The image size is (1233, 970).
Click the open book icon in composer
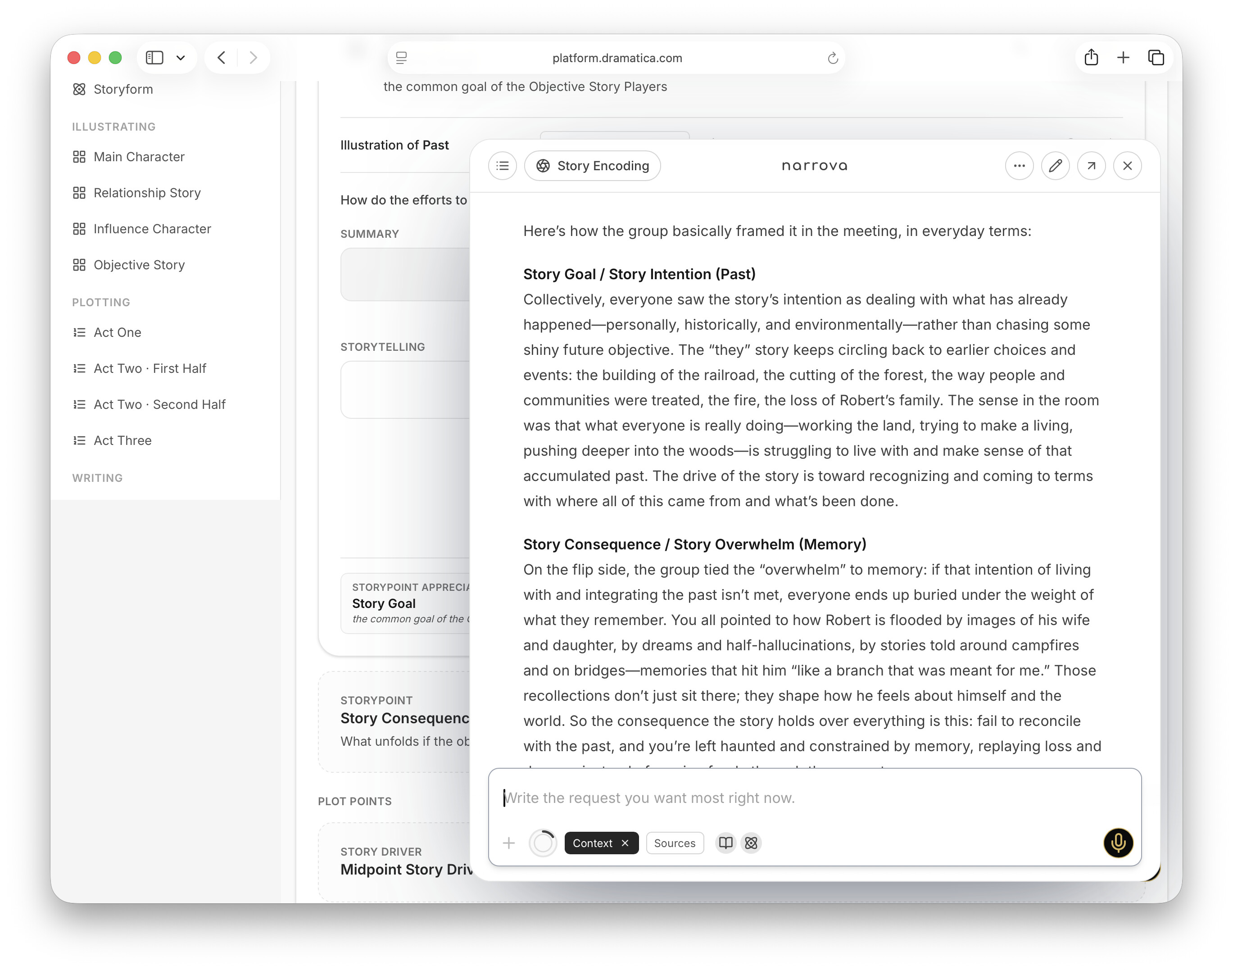click(725, 843)
